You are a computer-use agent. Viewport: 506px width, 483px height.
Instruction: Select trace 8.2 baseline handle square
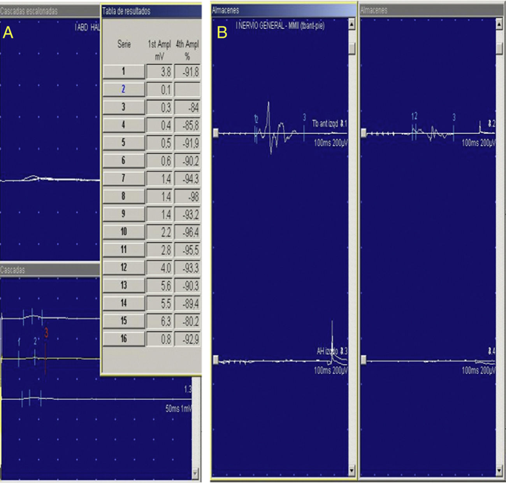364,133
